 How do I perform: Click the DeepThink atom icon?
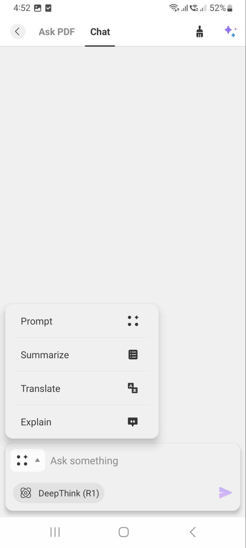tap(26, 493)
